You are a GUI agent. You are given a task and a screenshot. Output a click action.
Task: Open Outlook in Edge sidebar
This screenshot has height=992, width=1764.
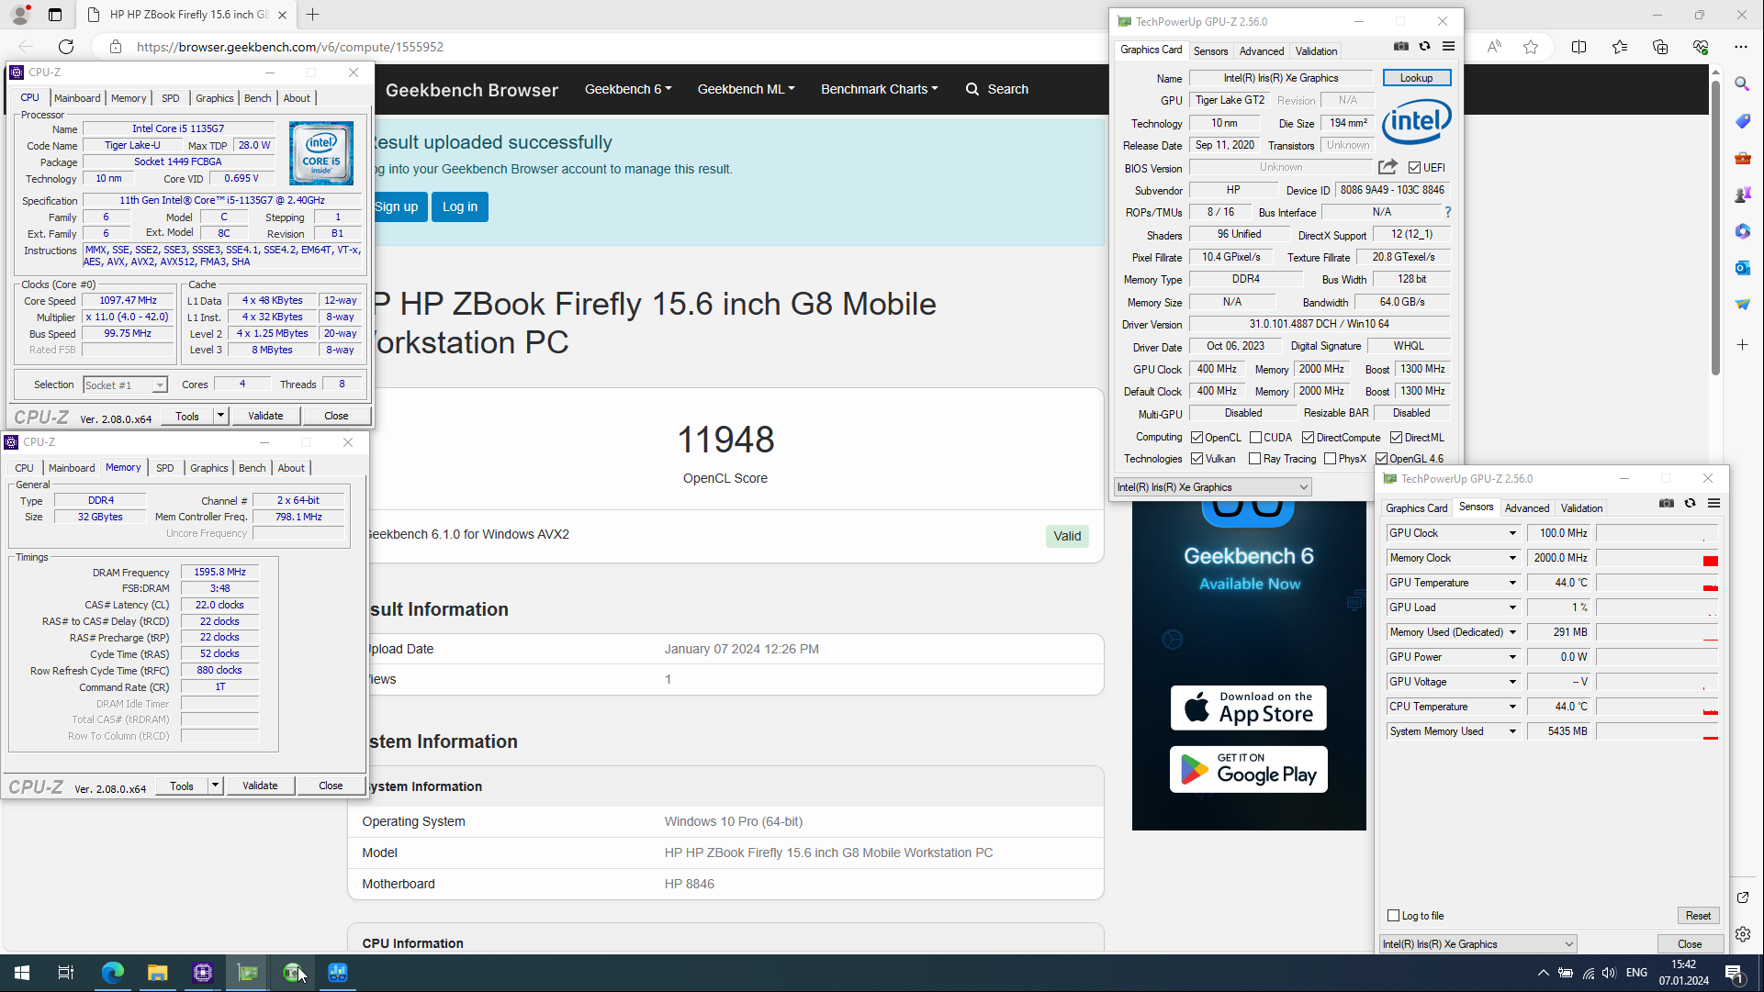[1742, 268]
